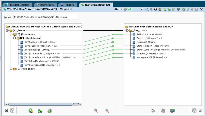Click the orange-blue globe icon in header toolbar
The width and height of the screenshot is (205, 116).
(x=155, y=9)
